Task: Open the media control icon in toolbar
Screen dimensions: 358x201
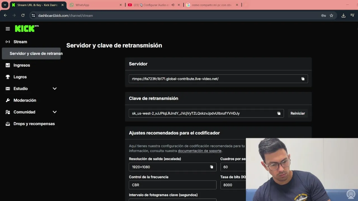Action: pyautogui.click(x=352, y=15)
